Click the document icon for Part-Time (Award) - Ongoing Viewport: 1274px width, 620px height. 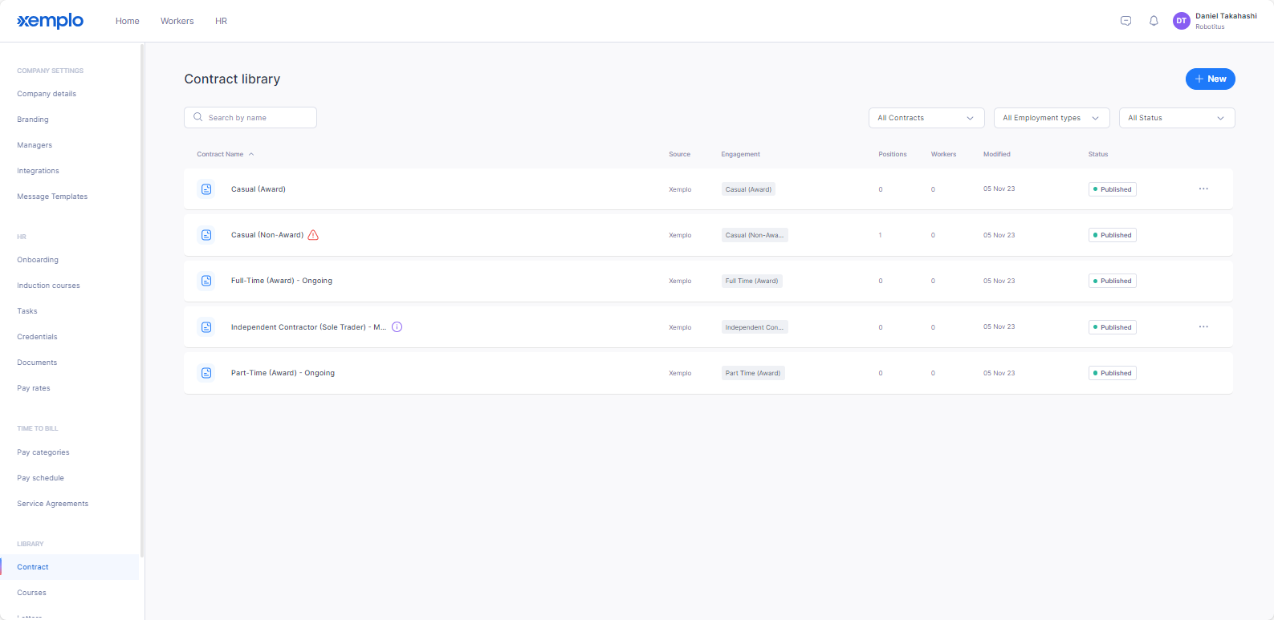point(206,373)
